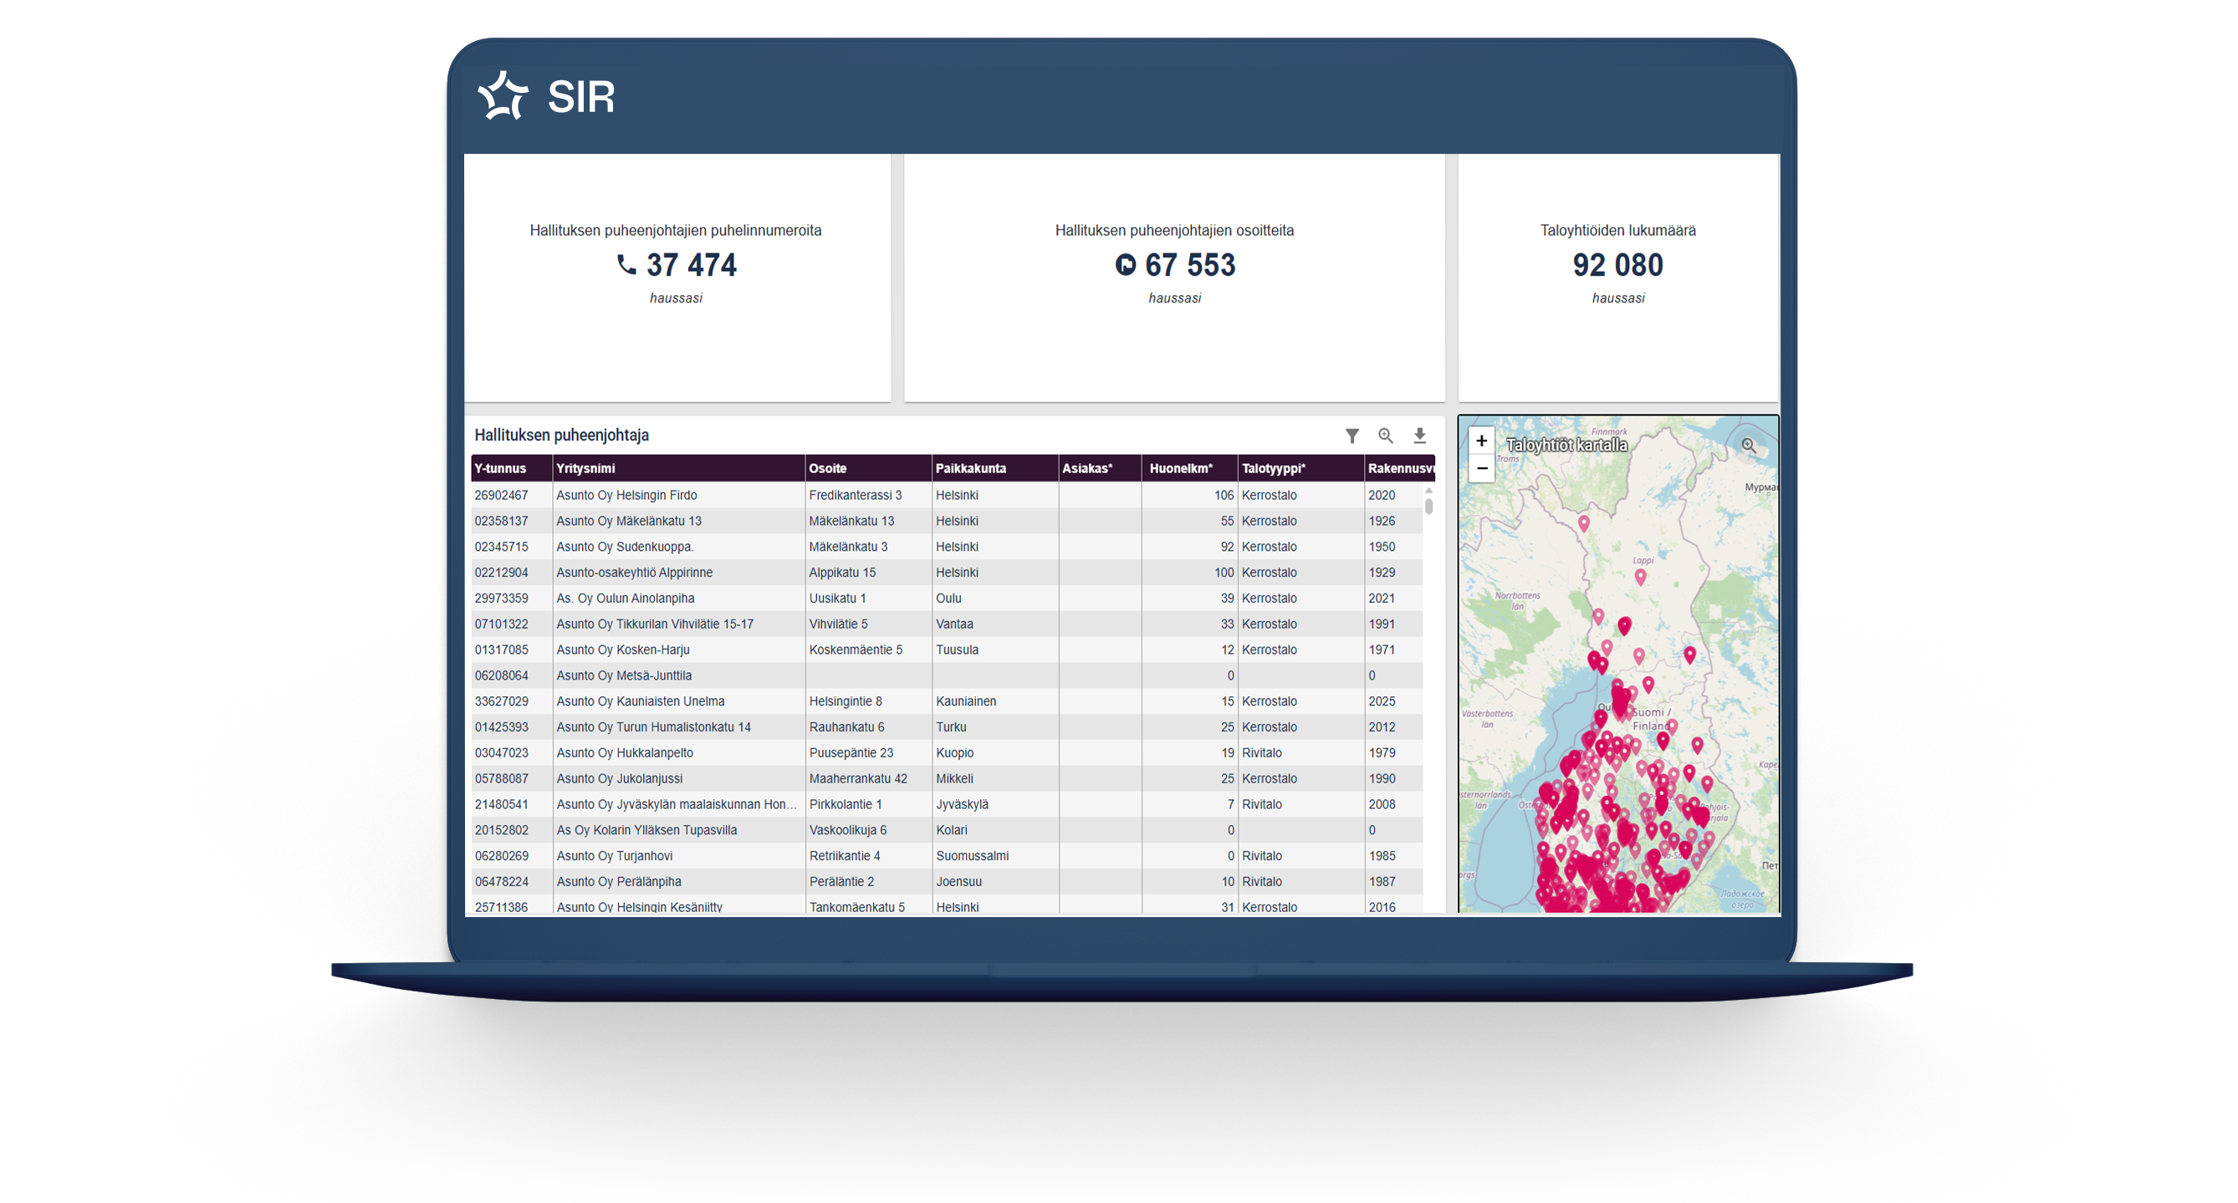This screenshot has height=1203, width=2238.
Task: Click the 92 080 housing companies count
Action: (x=1617, y=265)
